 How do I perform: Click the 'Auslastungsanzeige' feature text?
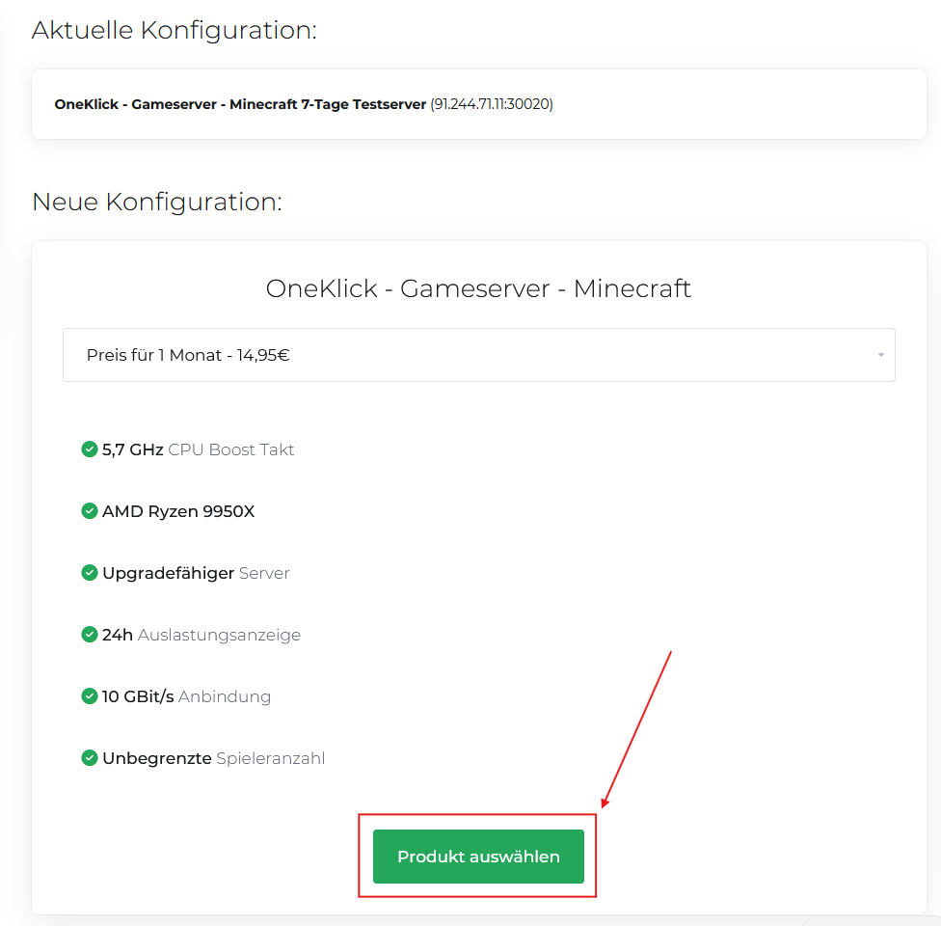pyautogui.click(x=219, y=635)
